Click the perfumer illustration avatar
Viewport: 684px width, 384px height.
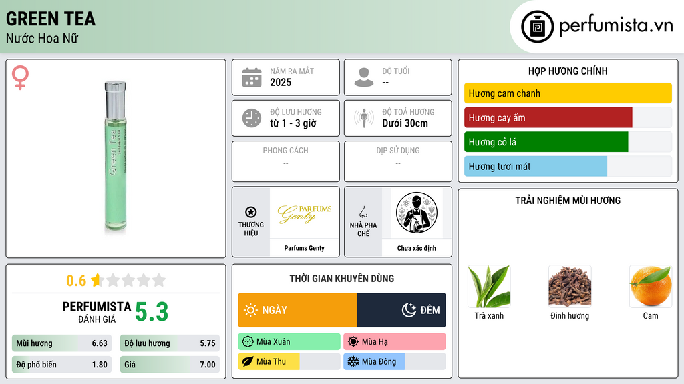coord(417,213)
